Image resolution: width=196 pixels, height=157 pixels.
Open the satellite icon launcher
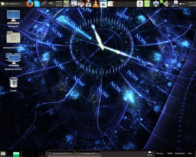click(x=44, y=3)
